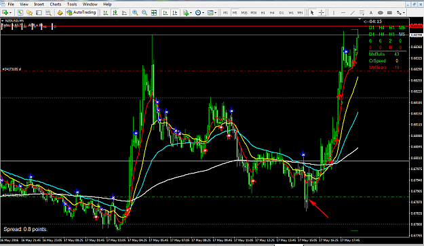424x246 pixels.
Task: Select the text label tool
Action: [371, 13]
